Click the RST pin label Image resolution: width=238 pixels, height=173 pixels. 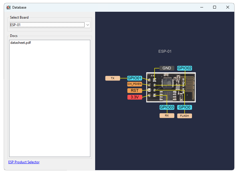135,91
